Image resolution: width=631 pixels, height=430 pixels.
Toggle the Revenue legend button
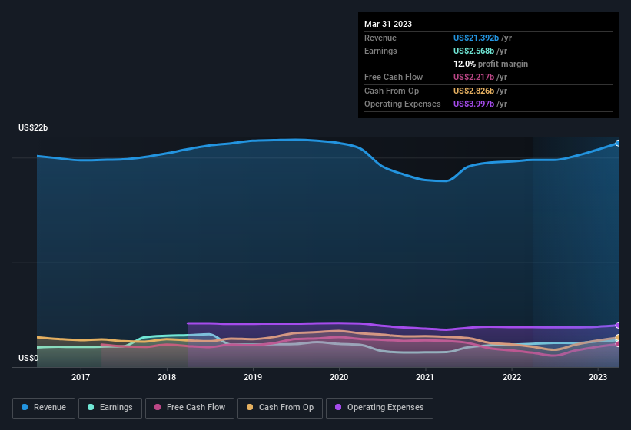click(44, 408)
